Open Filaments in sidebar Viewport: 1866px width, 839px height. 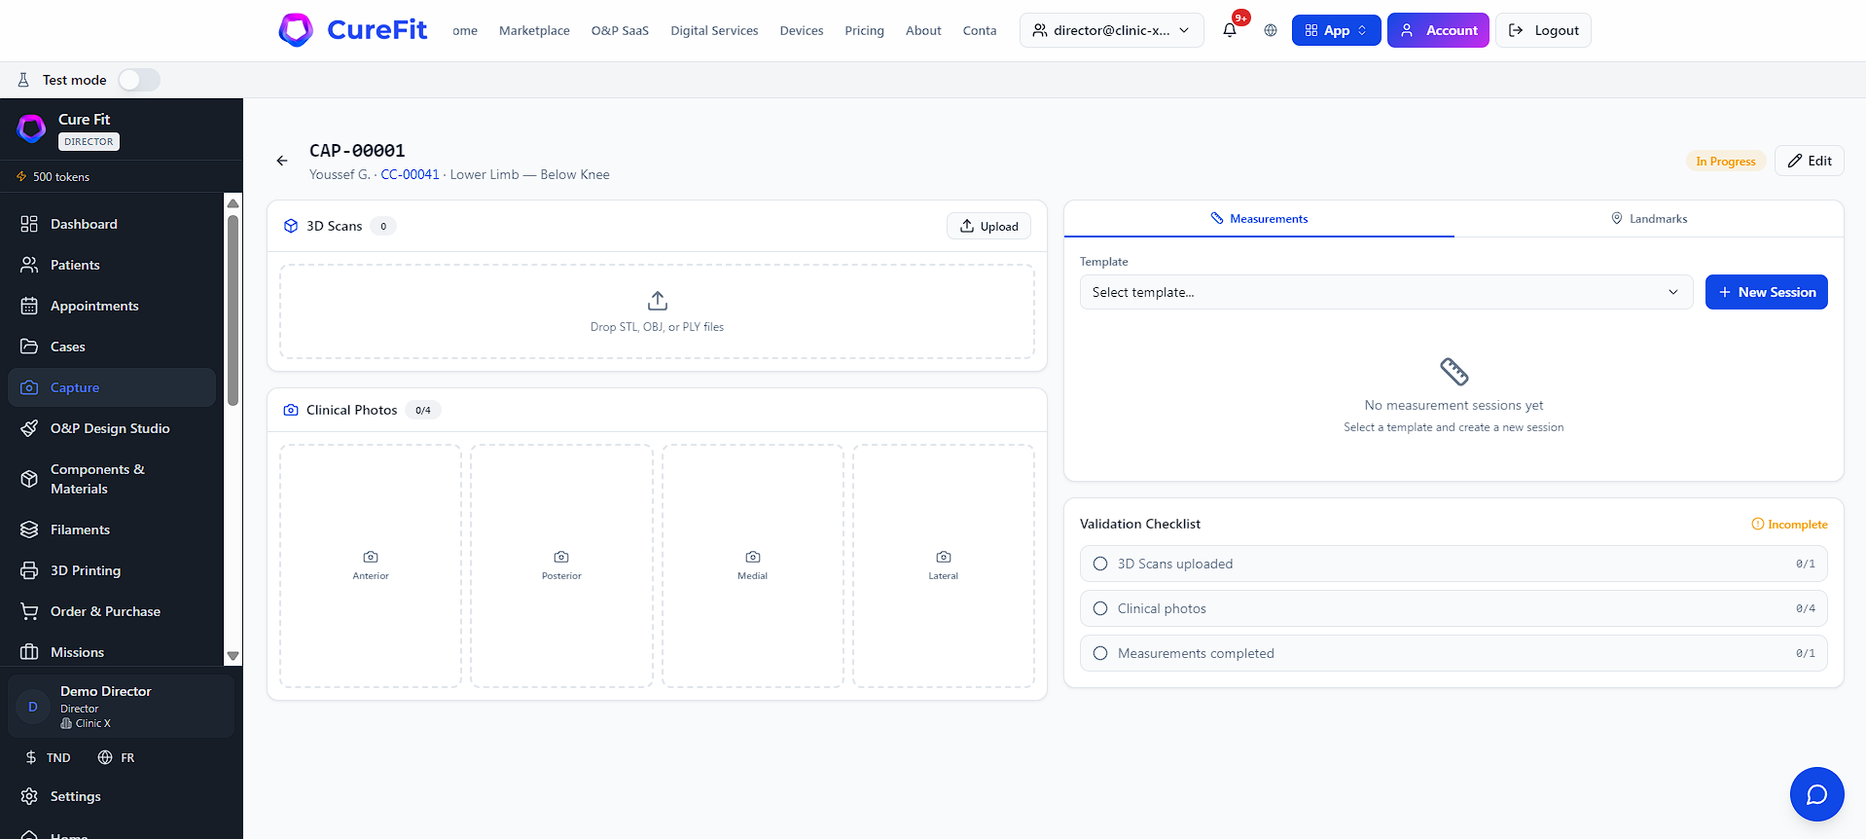pos(112,529)
